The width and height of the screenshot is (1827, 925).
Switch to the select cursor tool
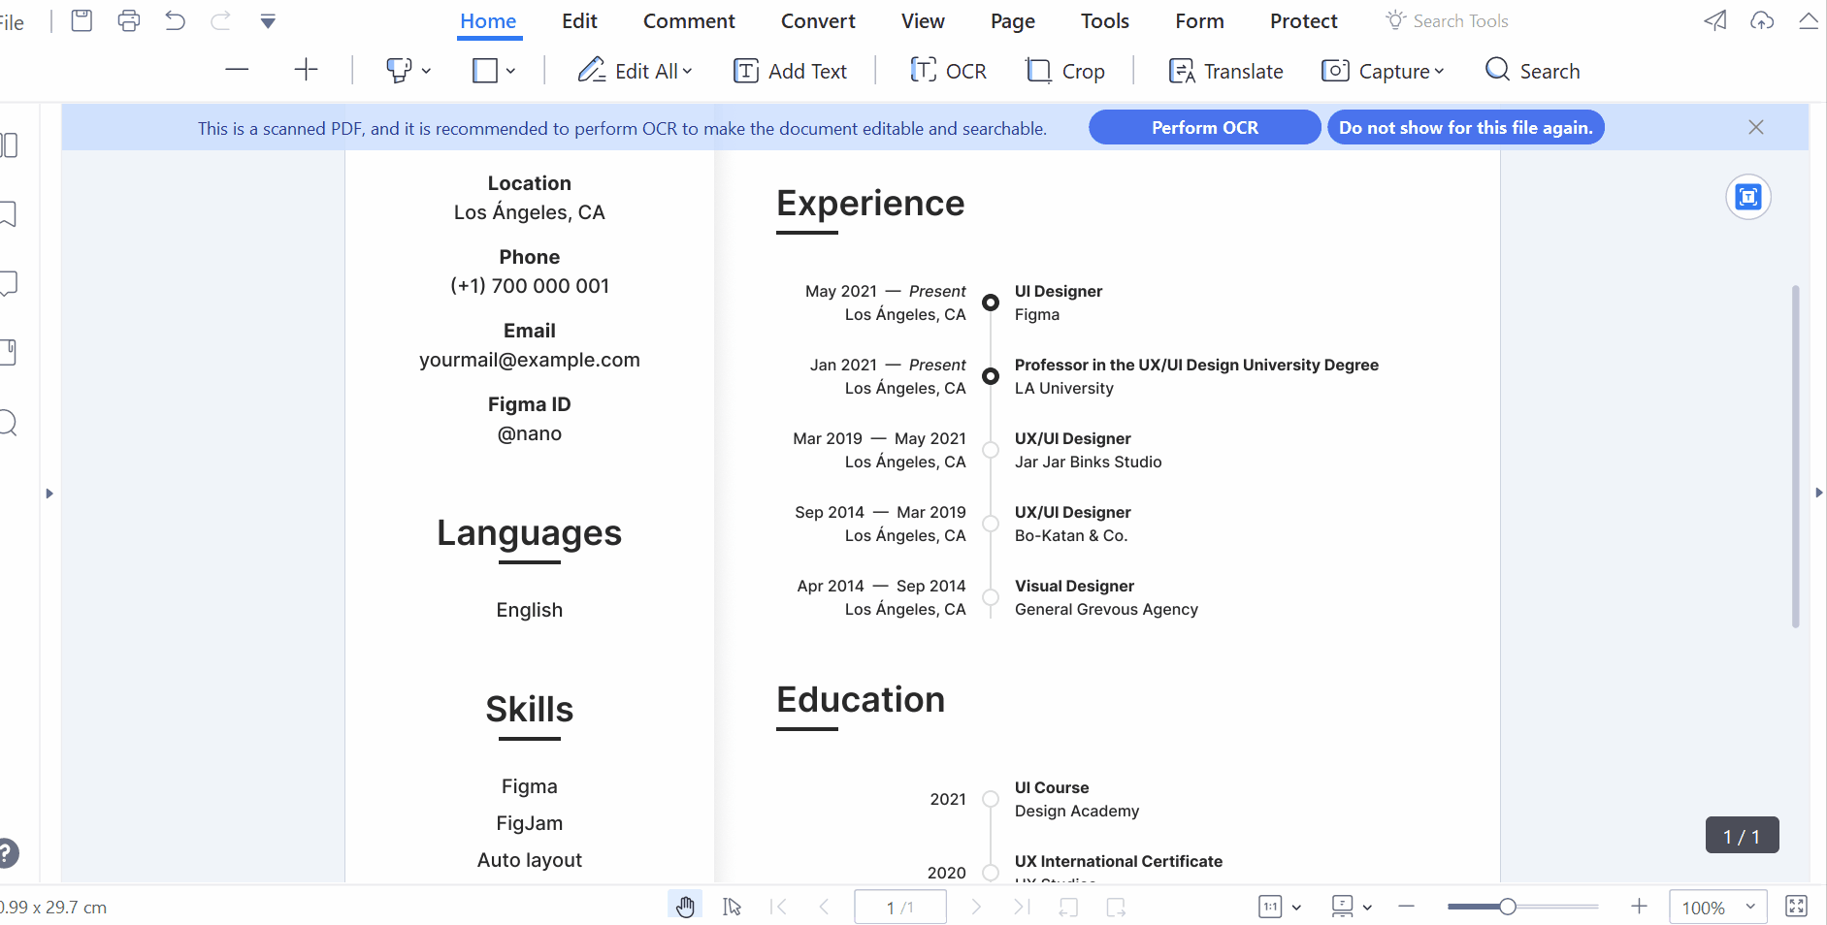point(732,907)
